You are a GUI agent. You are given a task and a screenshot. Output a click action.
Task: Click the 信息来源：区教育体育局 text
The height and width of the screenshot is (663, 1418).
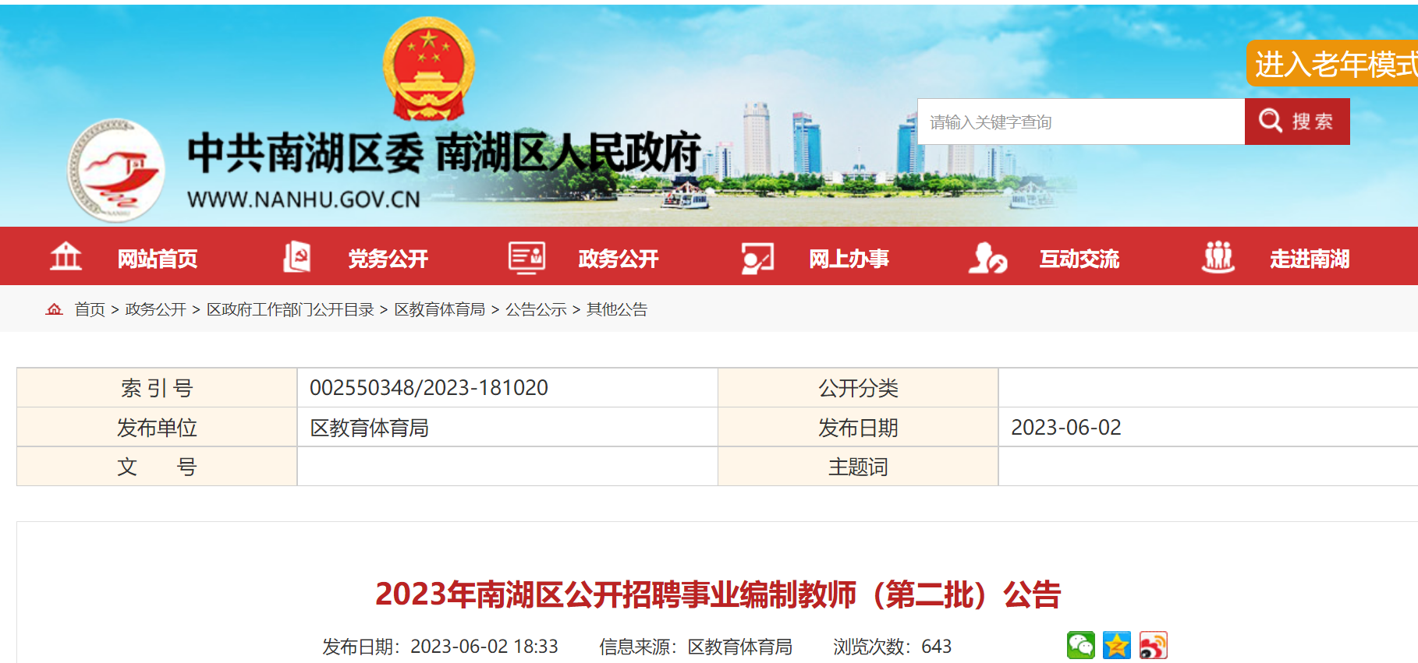point(696,647)
